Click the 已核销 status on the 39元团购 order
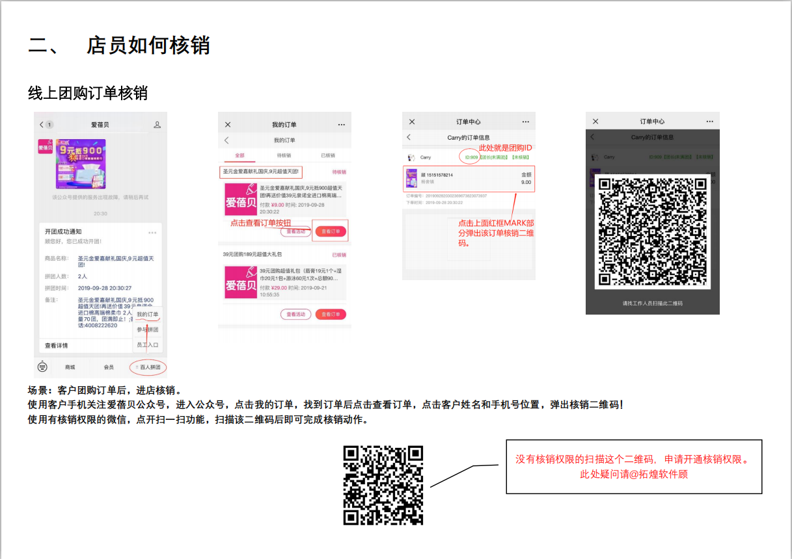This screenshot has width=792, height=559. tap(339, 255)
